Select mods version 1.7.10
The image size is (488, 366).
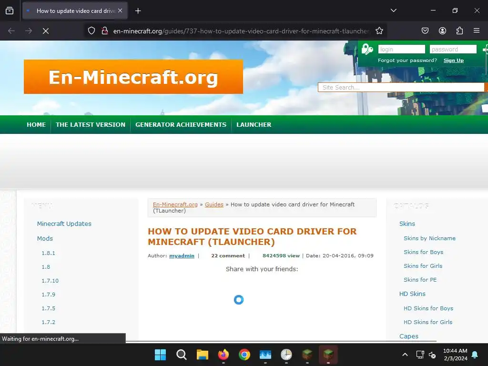point(50,281)
